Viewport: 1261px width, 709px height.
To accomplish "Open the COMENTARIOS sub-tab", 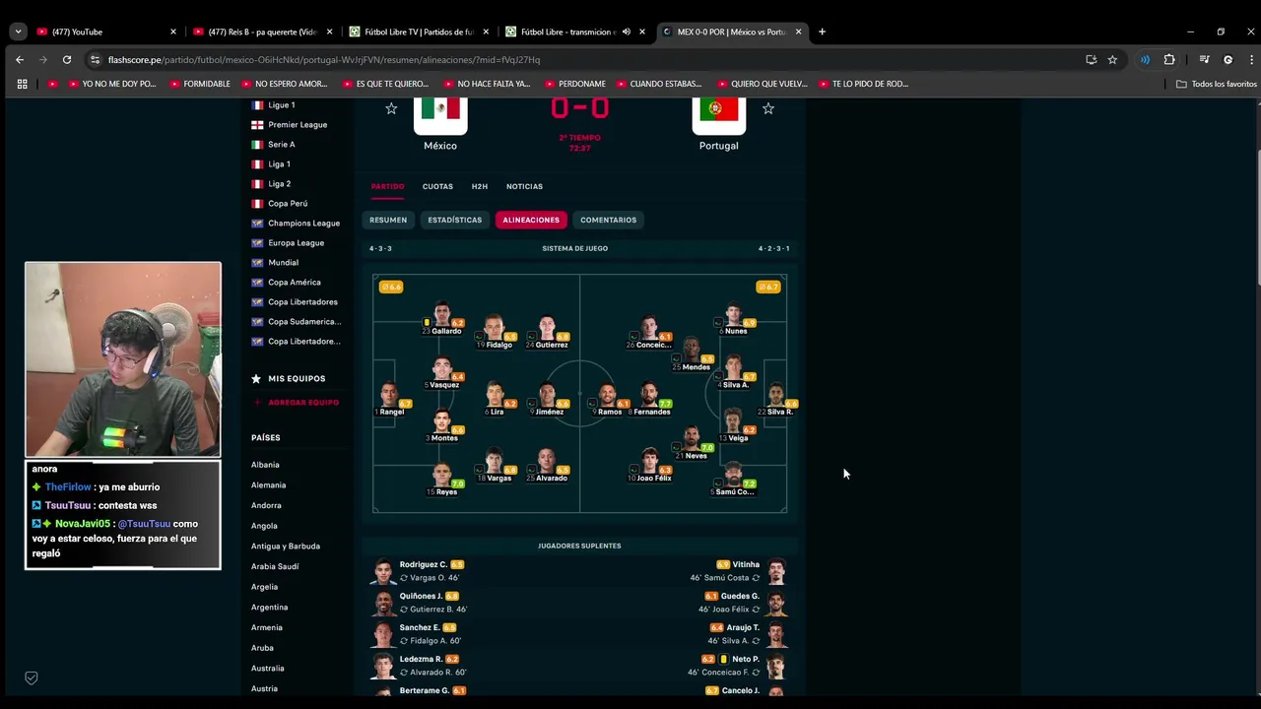I will coord(609,220).
